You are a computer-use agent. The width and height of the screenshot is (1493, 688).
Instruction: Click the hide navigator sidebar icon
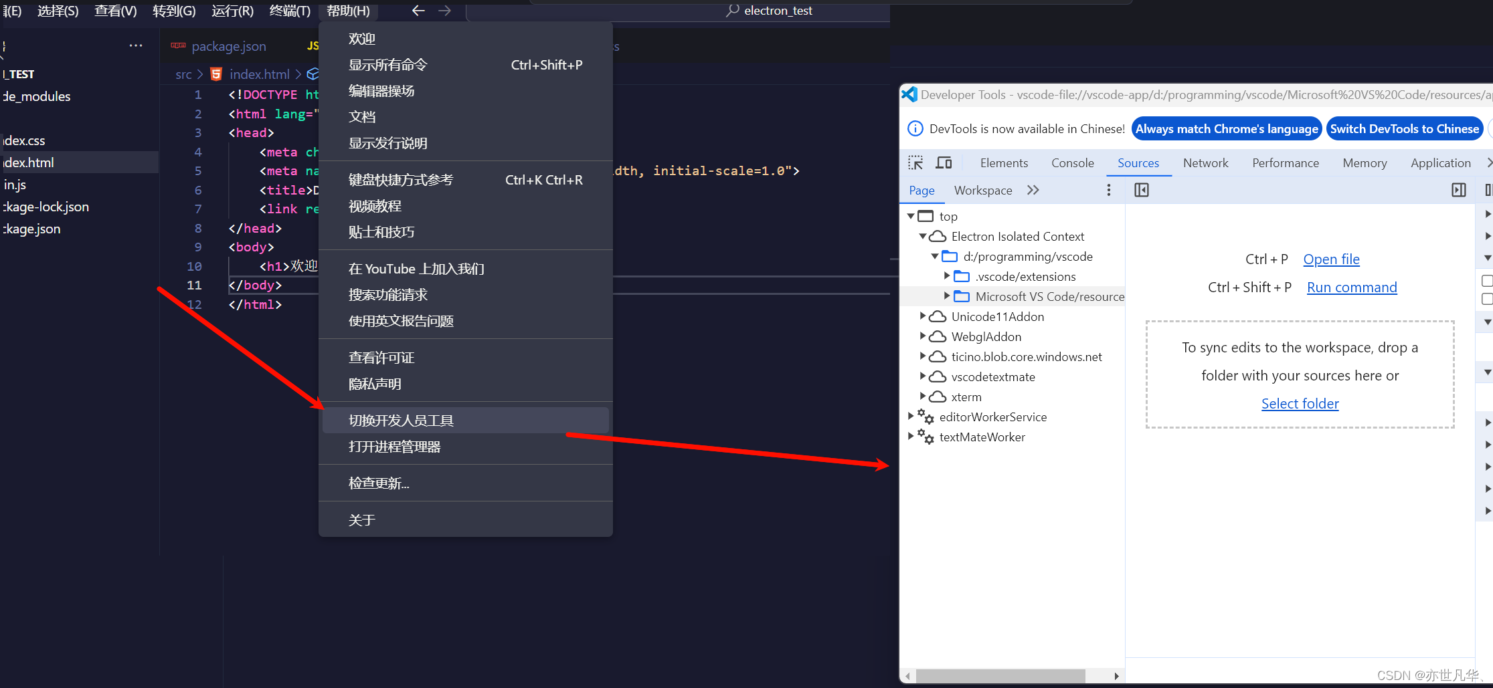tap(1142, 191)
